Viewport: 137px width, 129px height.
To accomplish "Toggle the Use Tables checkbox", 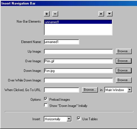I will point(79,119).
